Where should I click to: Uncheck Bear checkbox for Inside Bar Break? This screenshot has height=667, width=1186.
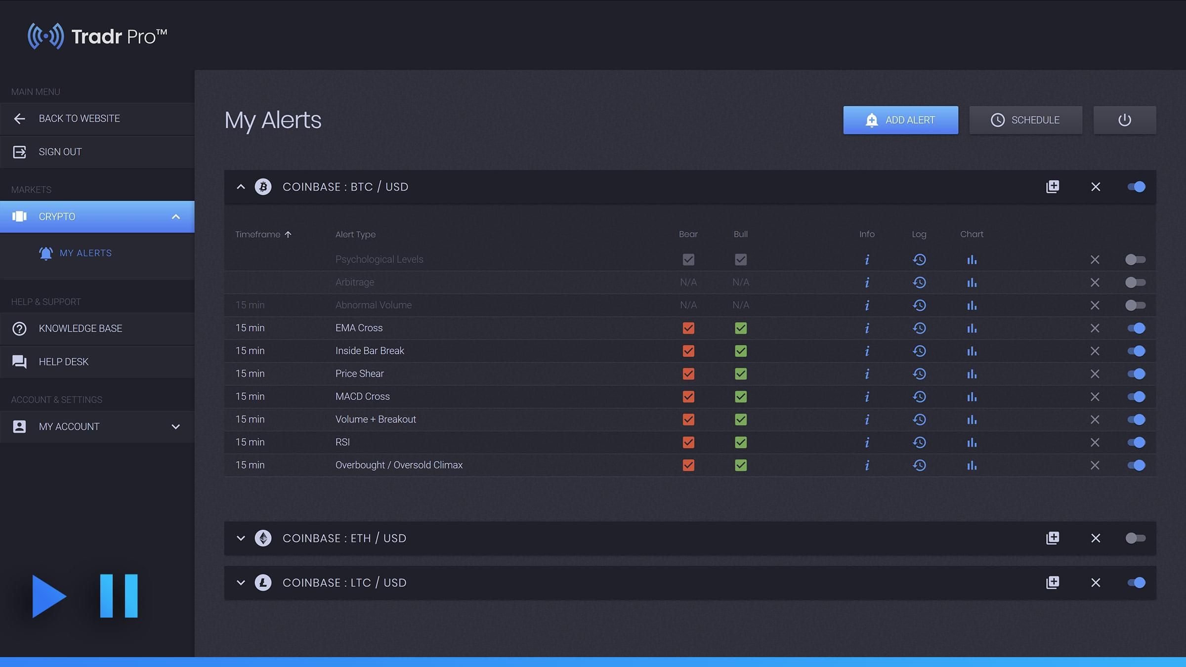point(688,351)
